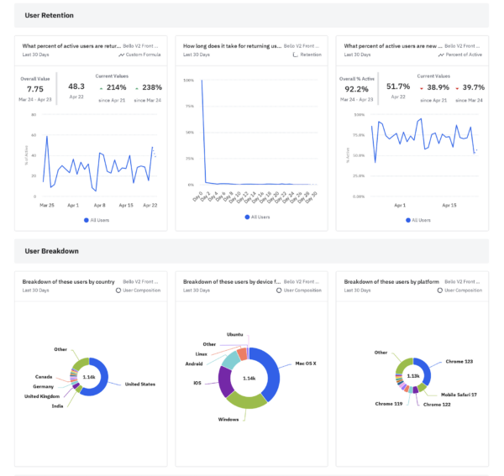This screenshot has width=504, height=476.
Task: Click the Mac OS X donut segment
Action: [x=266, y=369]
